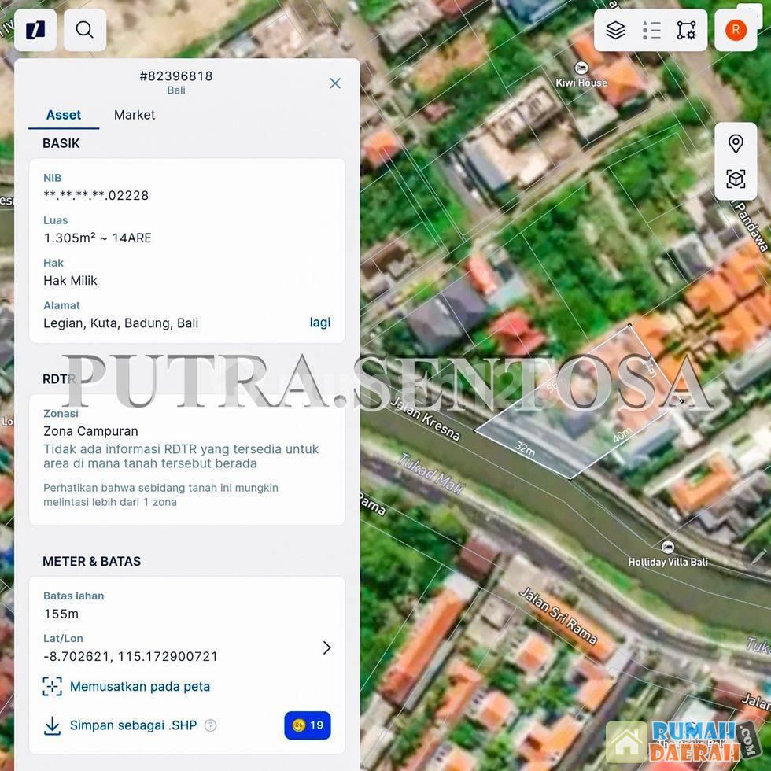Open the search tool
This screenshot has width=771, height=771.
85,30
